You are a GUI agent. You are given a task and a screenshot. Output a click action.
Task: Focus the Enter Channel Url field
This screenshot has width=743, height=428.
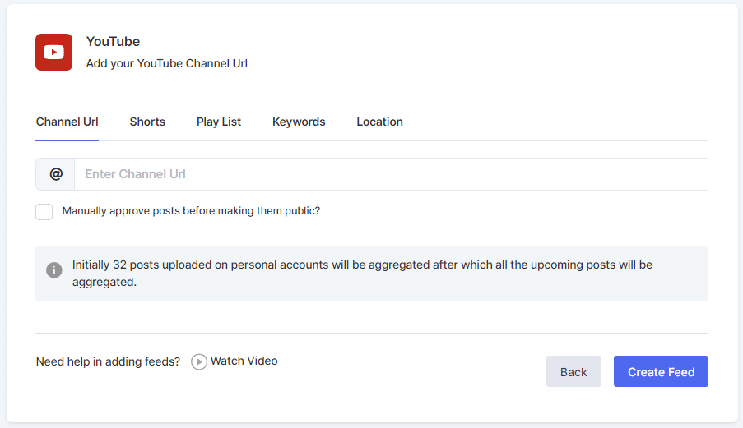pos(391,174)
